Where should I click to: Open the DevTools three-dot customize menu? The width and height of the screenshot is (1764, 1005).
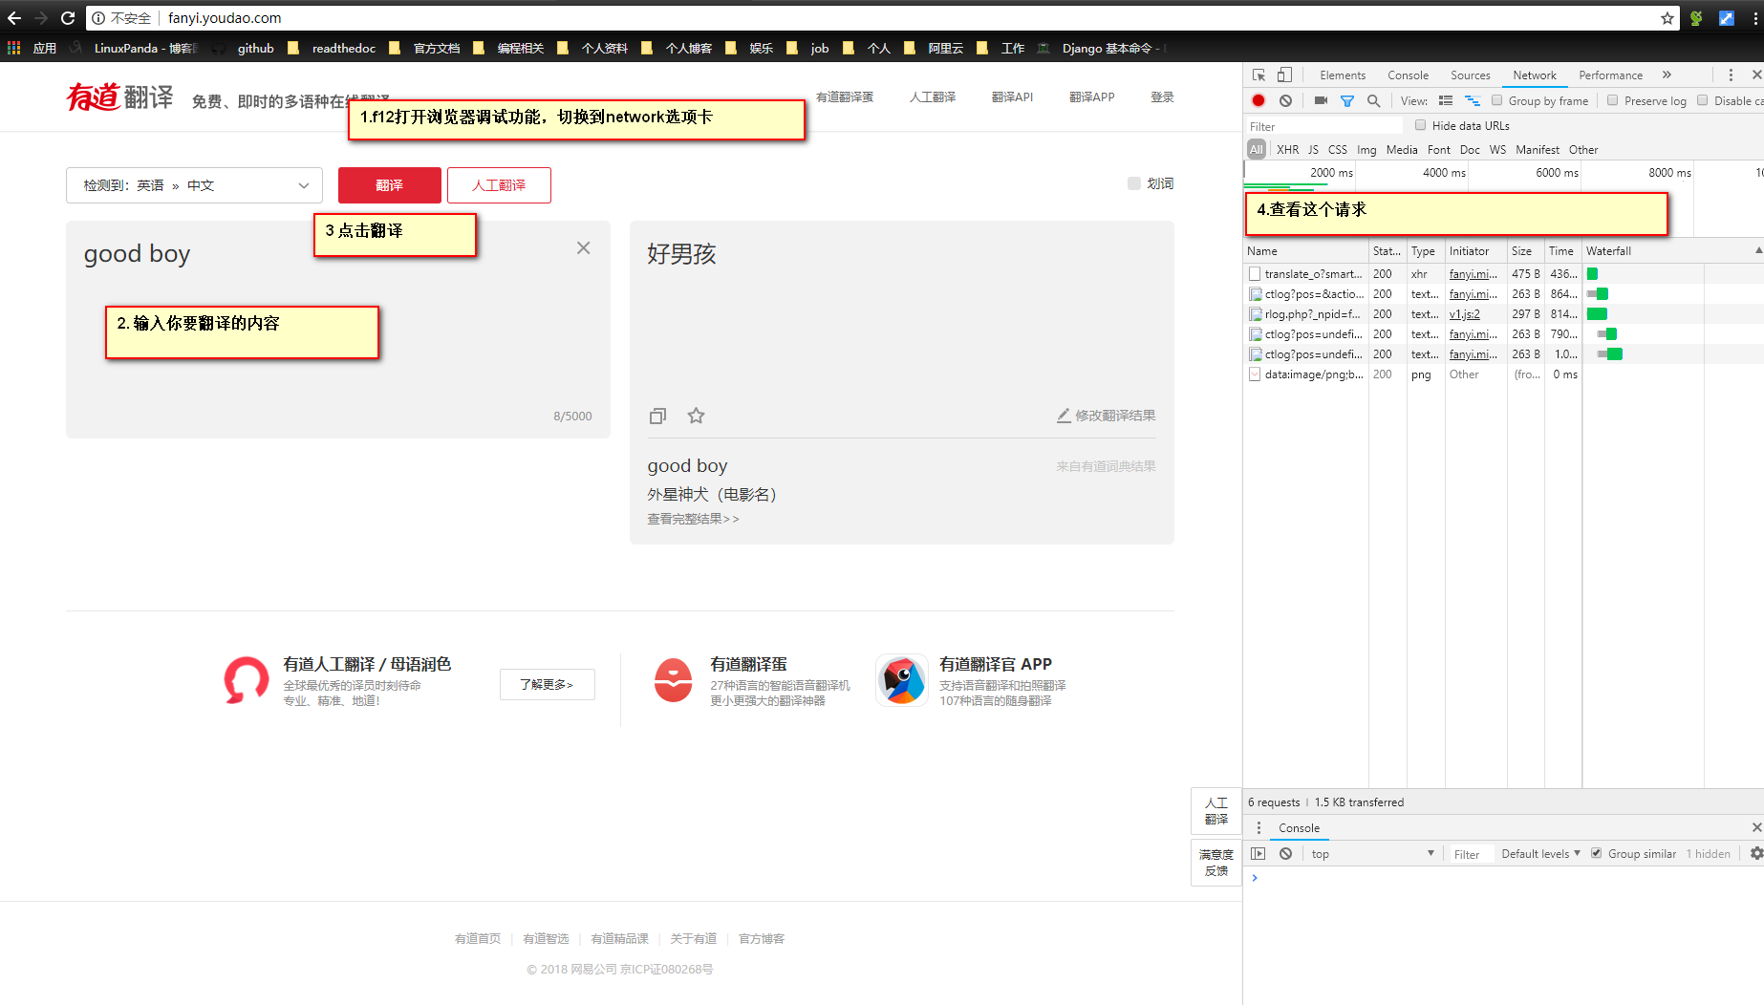(1731, 75)
